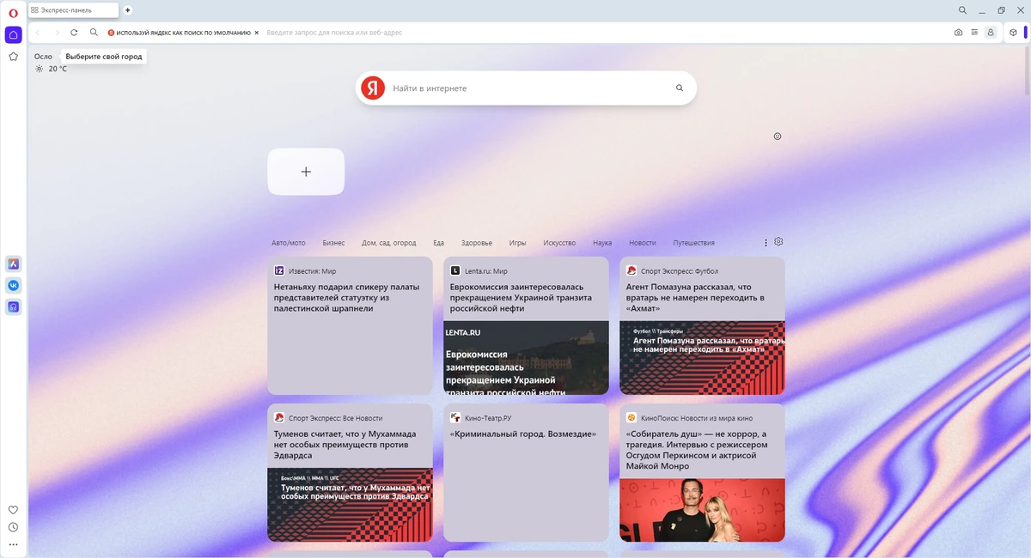Click the address bar text field

click(601, 33)
